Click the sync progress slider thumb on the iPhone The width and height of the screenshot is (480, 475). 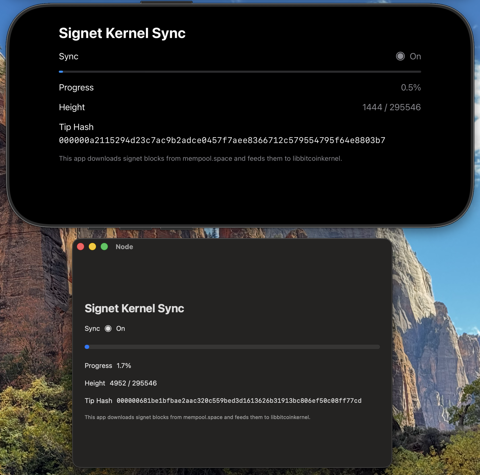click(x=61, y=71)
